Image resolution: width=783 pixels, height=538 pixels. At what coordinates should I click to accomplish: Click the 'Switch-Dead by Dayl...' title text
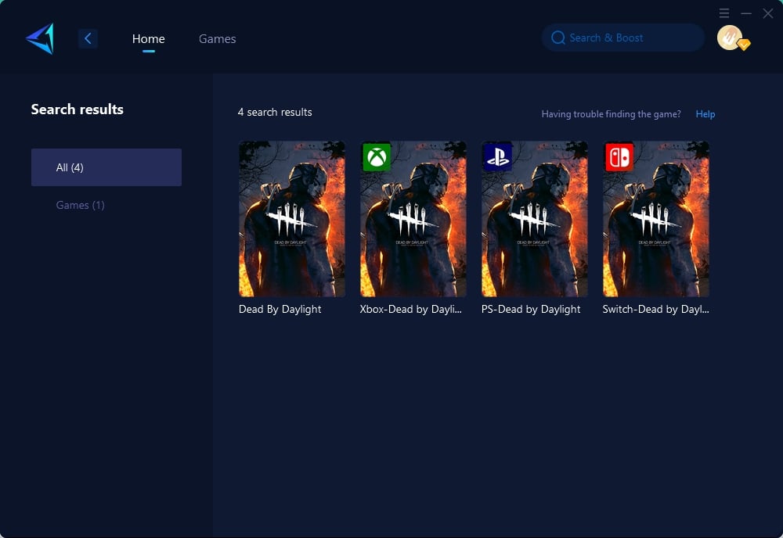point(655,309)
